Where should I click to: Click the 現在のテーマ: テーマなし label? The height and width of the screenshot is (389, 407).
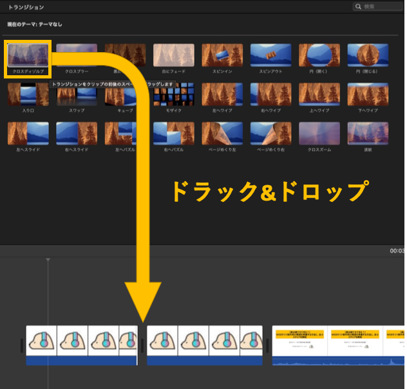35,24
